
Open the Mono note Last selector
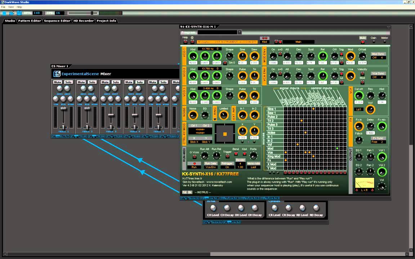[253, 167]
